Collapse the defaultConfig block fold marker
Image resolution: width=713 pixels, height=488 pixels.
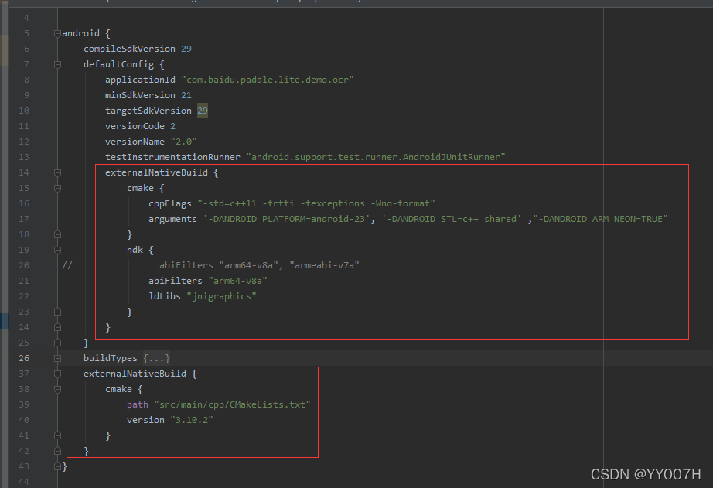[x=56, y=64]
